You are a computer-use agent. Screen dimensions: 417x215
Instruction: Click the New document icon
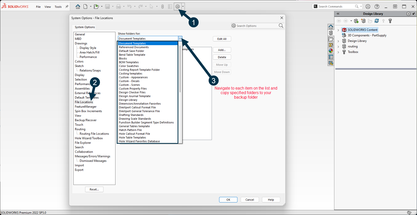(85, 7)
